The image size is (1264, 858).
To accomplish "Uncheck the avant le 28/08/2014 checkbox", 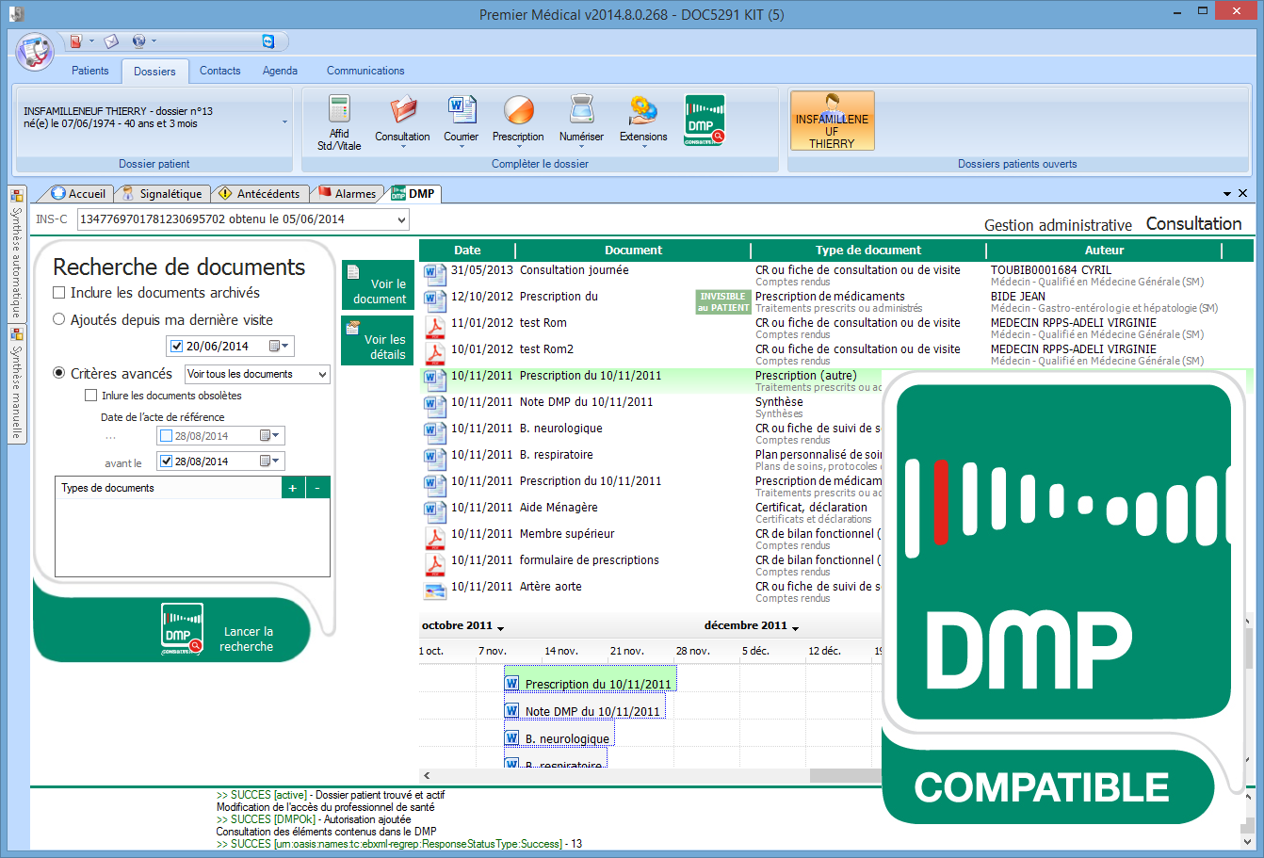I will coord(167,461).
